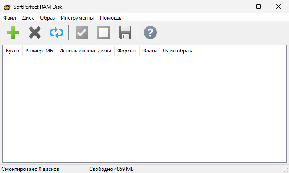Click the blue remount arrows icon
289x173 pixels.
pos(56,33)
